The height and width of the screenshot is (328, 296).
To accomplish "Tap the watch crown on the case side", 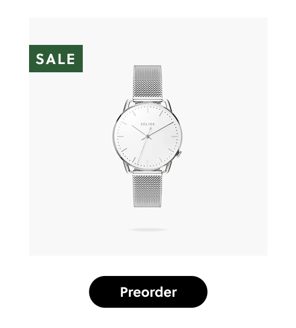I will pyautogui.click(x=180, y=154).
